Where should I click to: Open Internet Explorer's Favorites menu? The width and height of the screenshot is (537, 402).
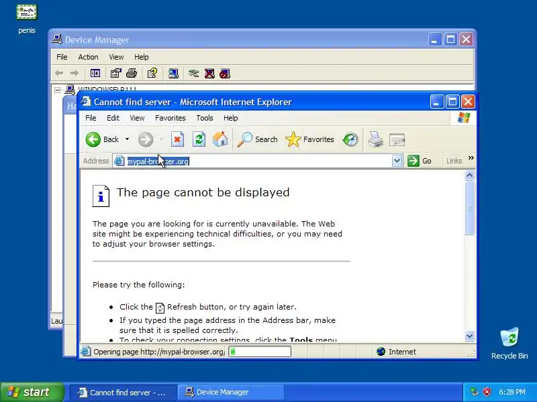tap(170, 118)
